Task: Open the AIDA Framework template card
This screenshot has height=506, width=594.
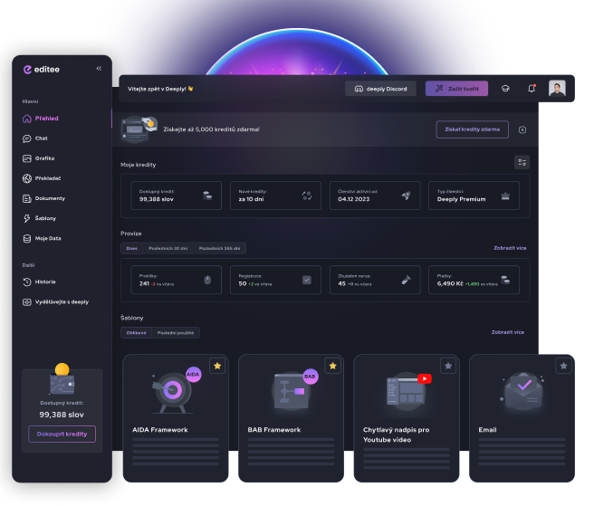Action: point(176,418)
